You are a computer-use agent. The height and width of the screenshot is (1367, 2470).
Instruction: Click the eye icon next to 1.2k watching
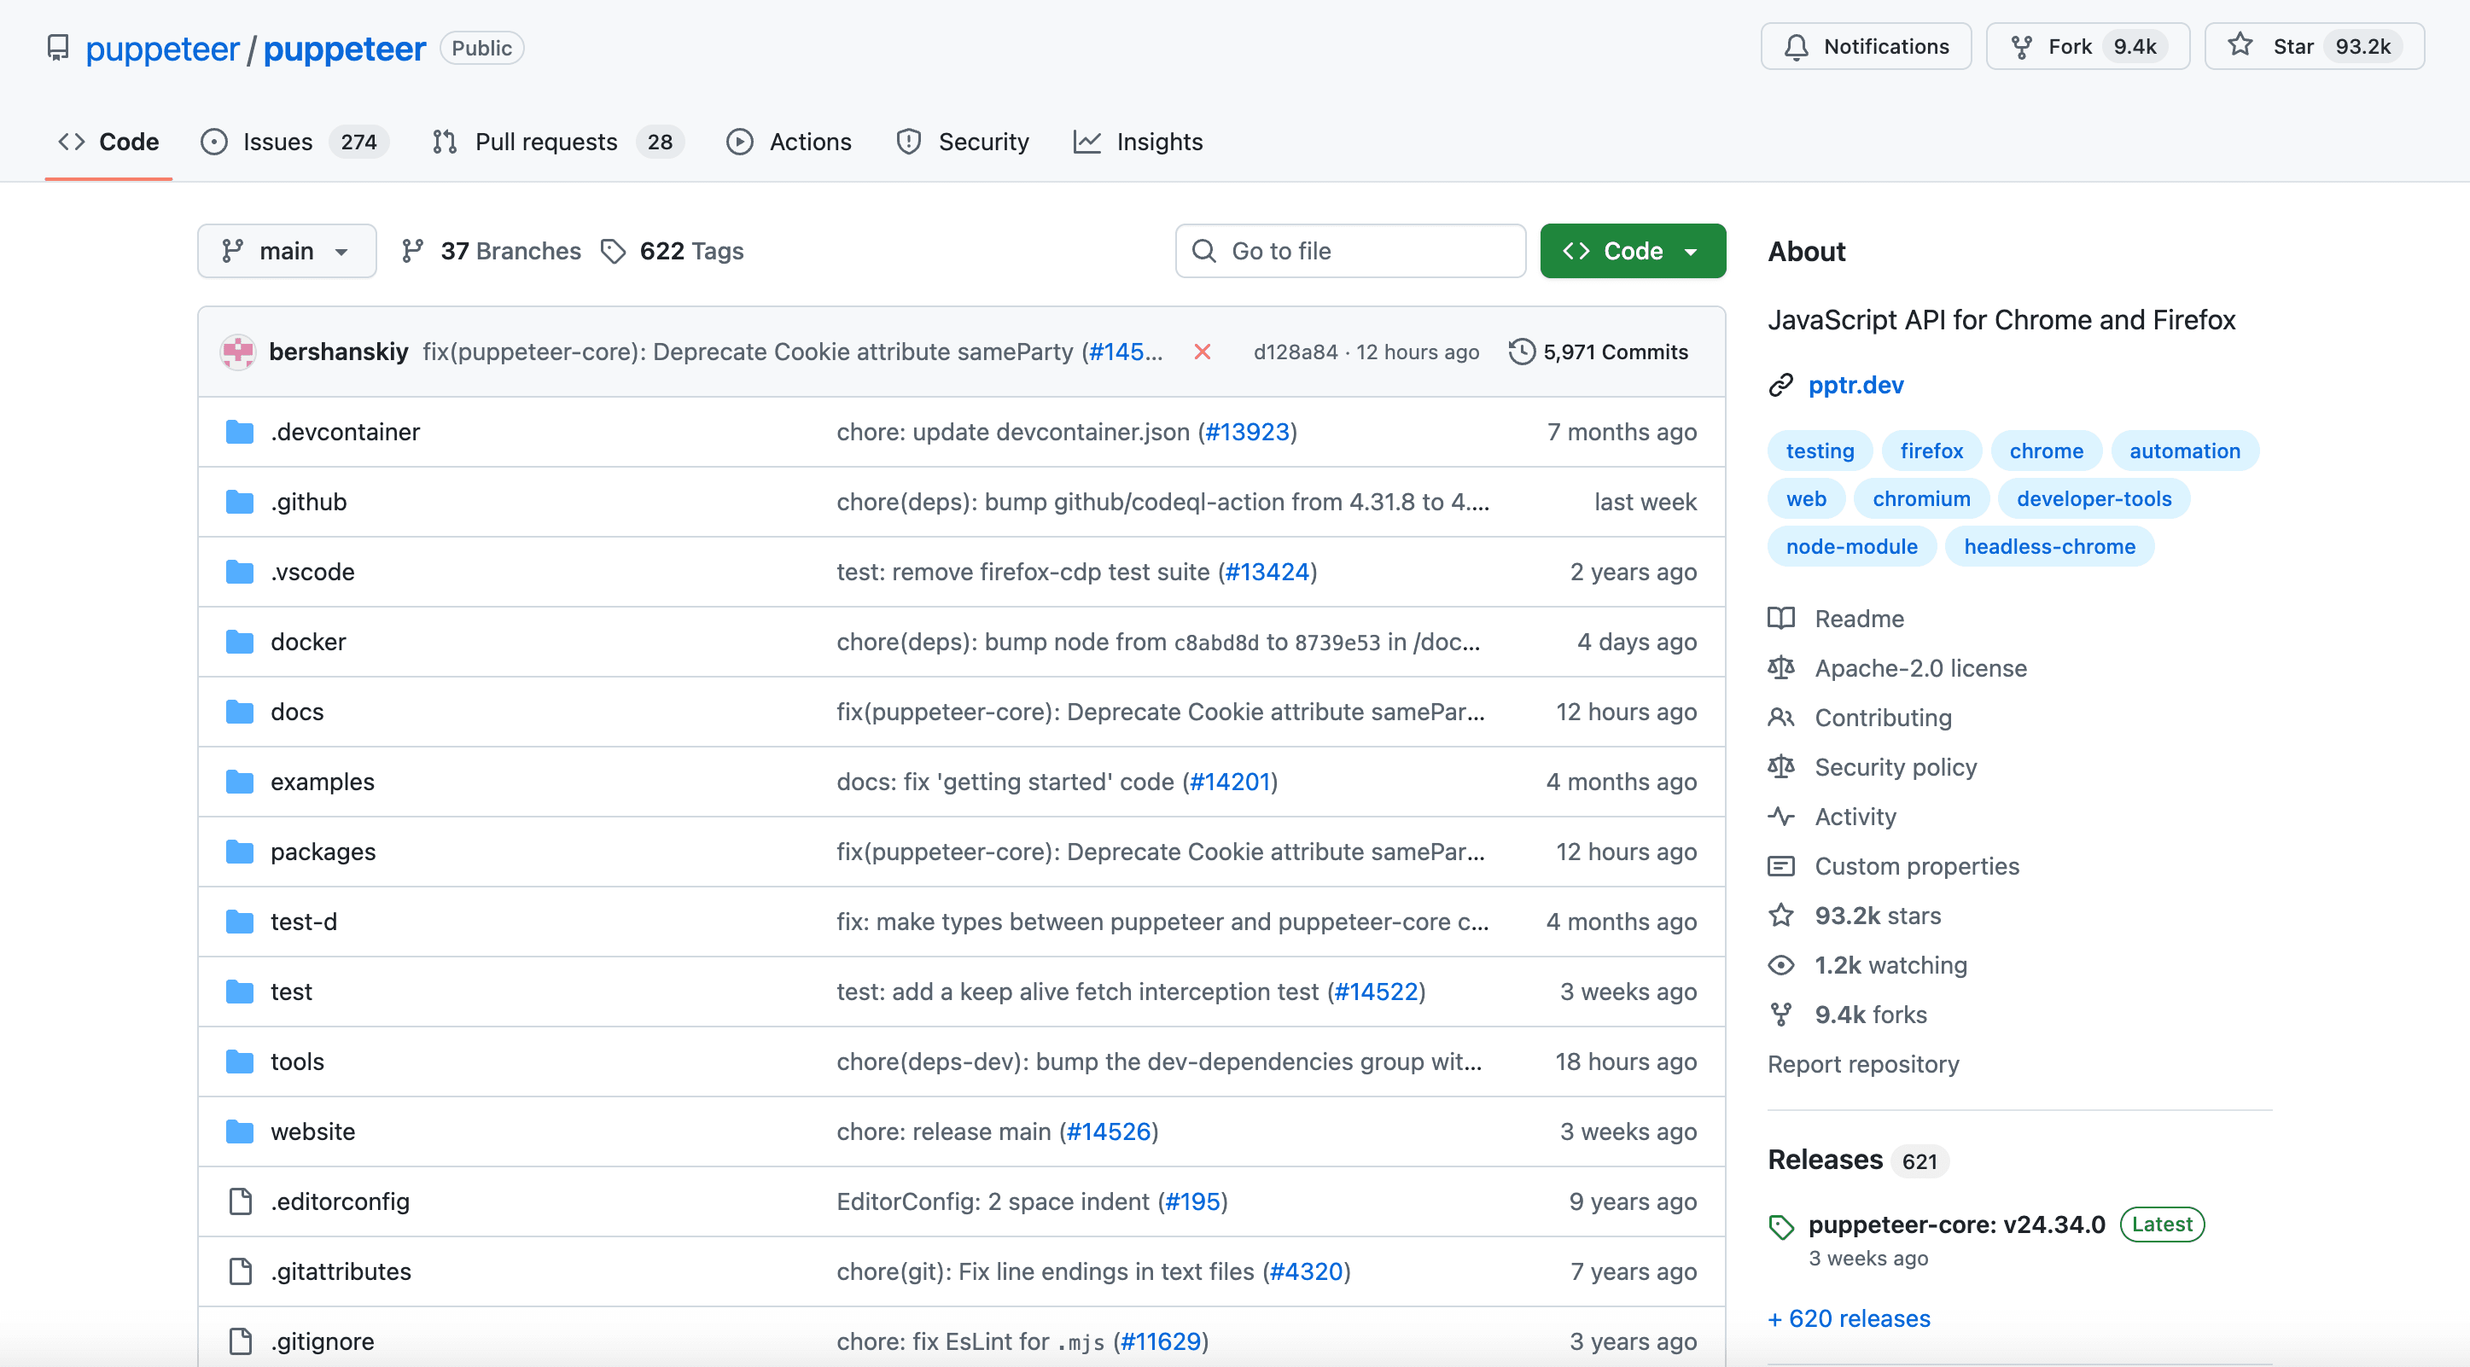[1781, 965]
